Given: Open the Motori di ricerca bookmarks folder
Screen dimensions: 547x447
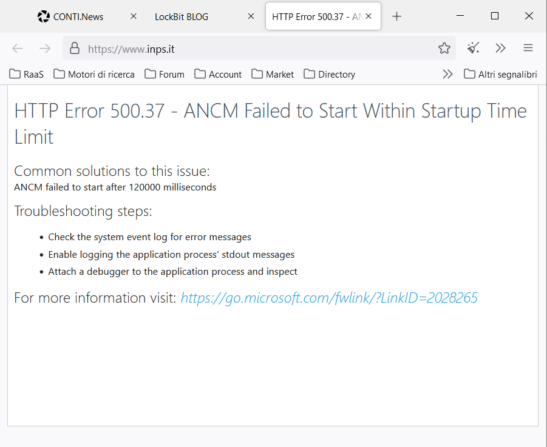Looking at the screenshot, I should point(94,74).
